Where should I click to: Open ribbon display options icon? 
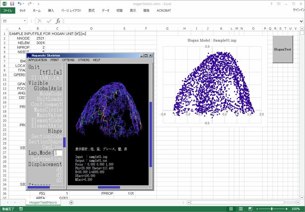point(279,4)
